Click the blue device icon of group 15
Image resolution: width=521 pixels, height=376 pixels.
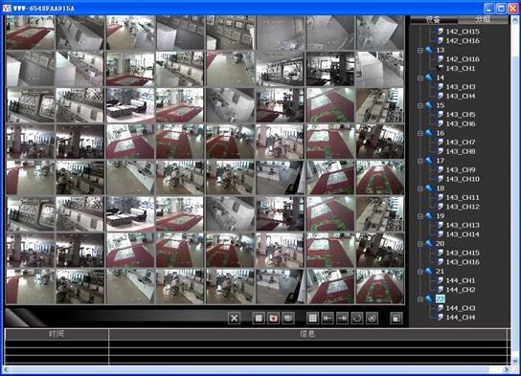pos(429,105)
